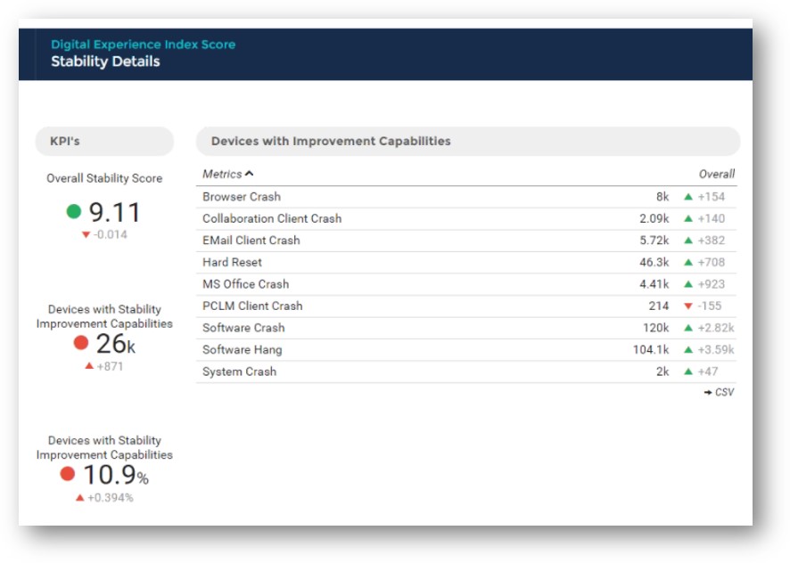The width and height of the screenshot is (790, 563).
Task: Export table using CSV link
Action: pyautogui.click(x=719, y=392)
